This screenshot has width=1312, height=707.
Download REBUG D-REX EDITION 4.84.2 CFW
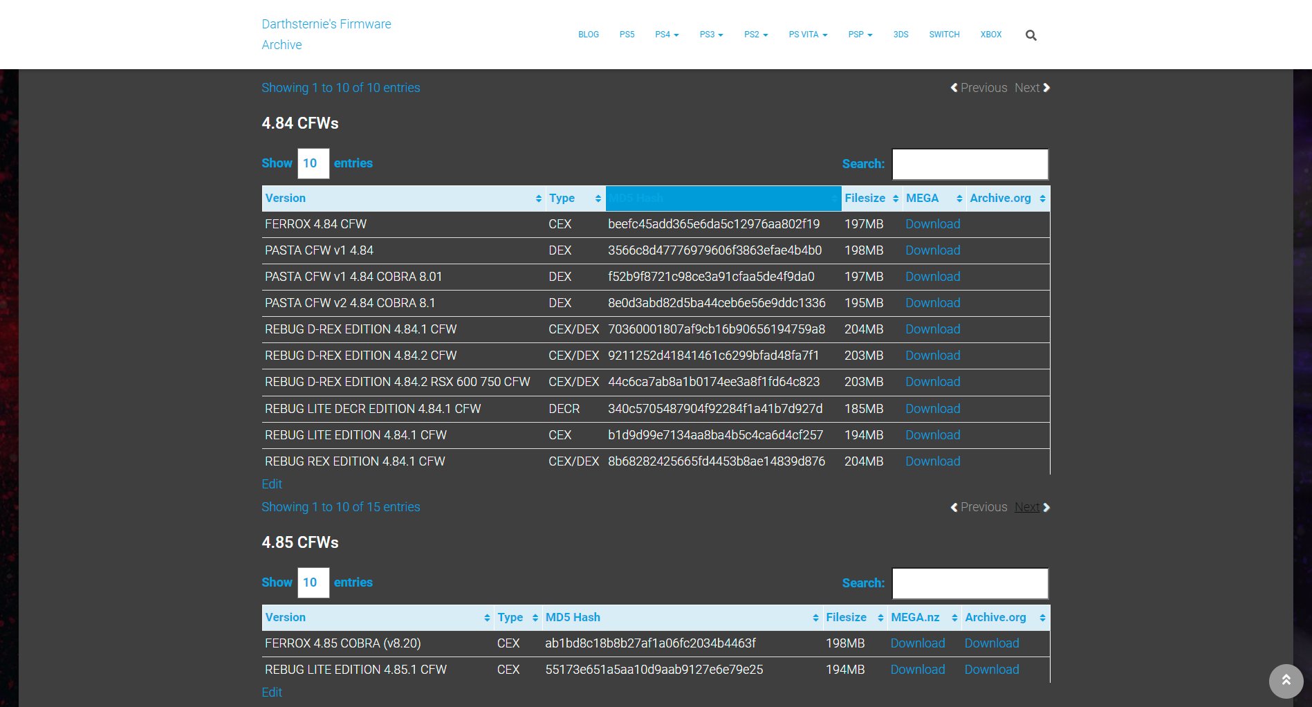932,356
